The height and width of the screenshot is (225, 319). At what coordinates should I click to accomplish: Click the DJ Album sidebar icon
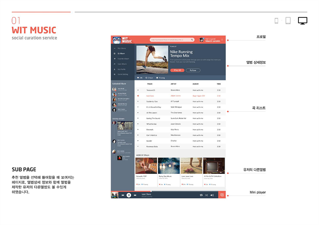115,54
